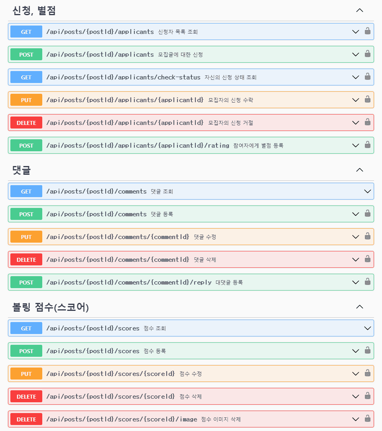Viewport: 382px width, 431px height.
Task: Expand chevron of GET comments endpoint
Action: click(367, 191)
